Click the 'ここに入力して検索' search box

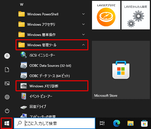(54, 123)
